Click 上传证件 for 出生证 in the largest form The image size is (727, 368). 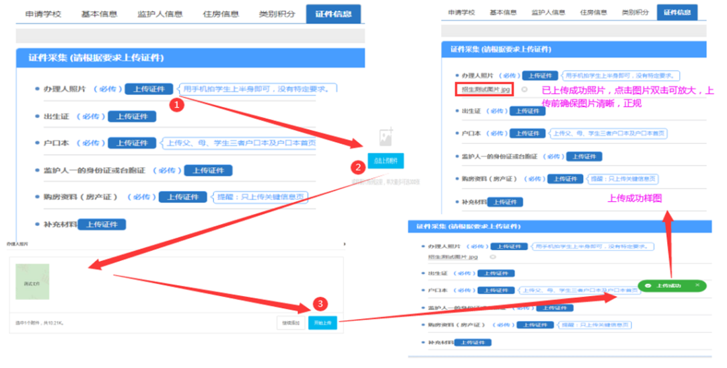pos(132,116)
